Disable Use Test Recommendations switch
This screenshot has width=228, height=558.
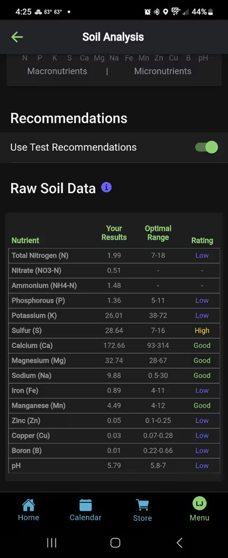point(207,147)
